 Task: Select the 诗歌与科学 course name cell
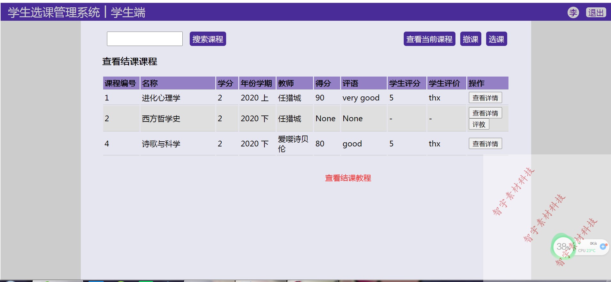point(178,144)
